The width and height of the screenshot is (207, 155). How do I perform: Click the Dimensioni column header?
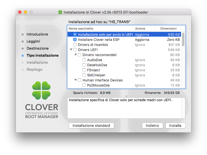(168, 28)
